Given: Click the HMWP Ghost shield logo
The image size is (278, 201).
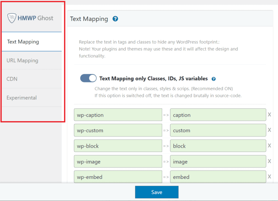Looking at the screenshot, I should pos(12,18).
